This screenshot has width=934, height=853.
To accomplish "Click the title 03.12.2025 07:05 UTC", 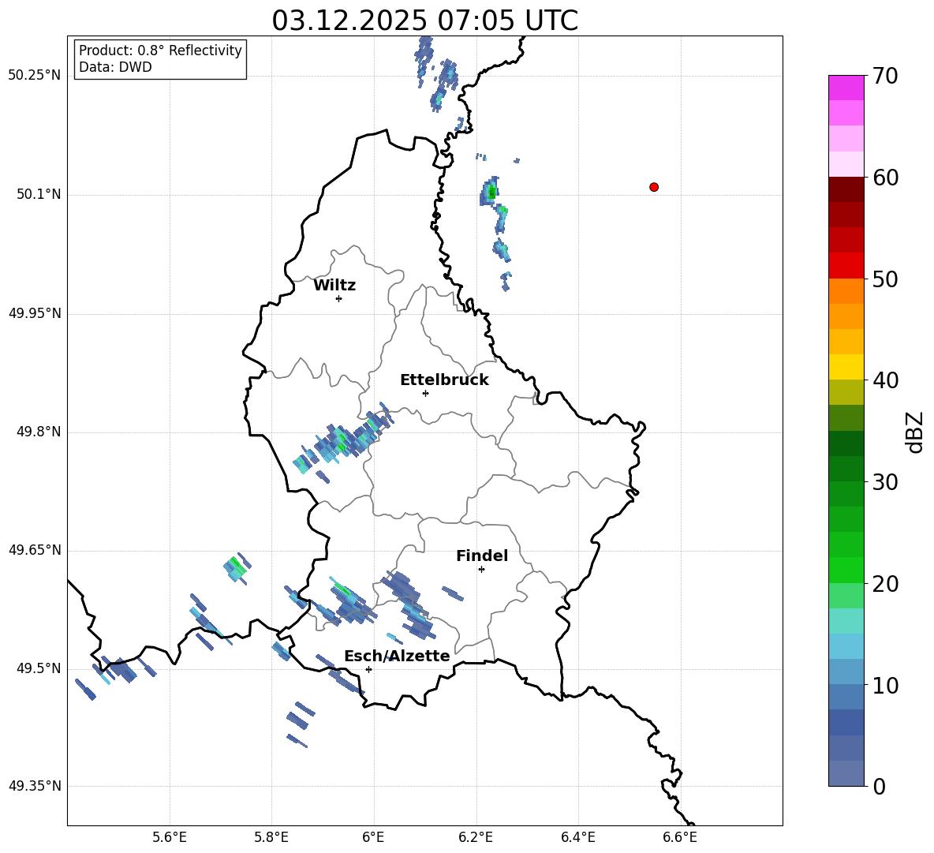I will 424,21.
